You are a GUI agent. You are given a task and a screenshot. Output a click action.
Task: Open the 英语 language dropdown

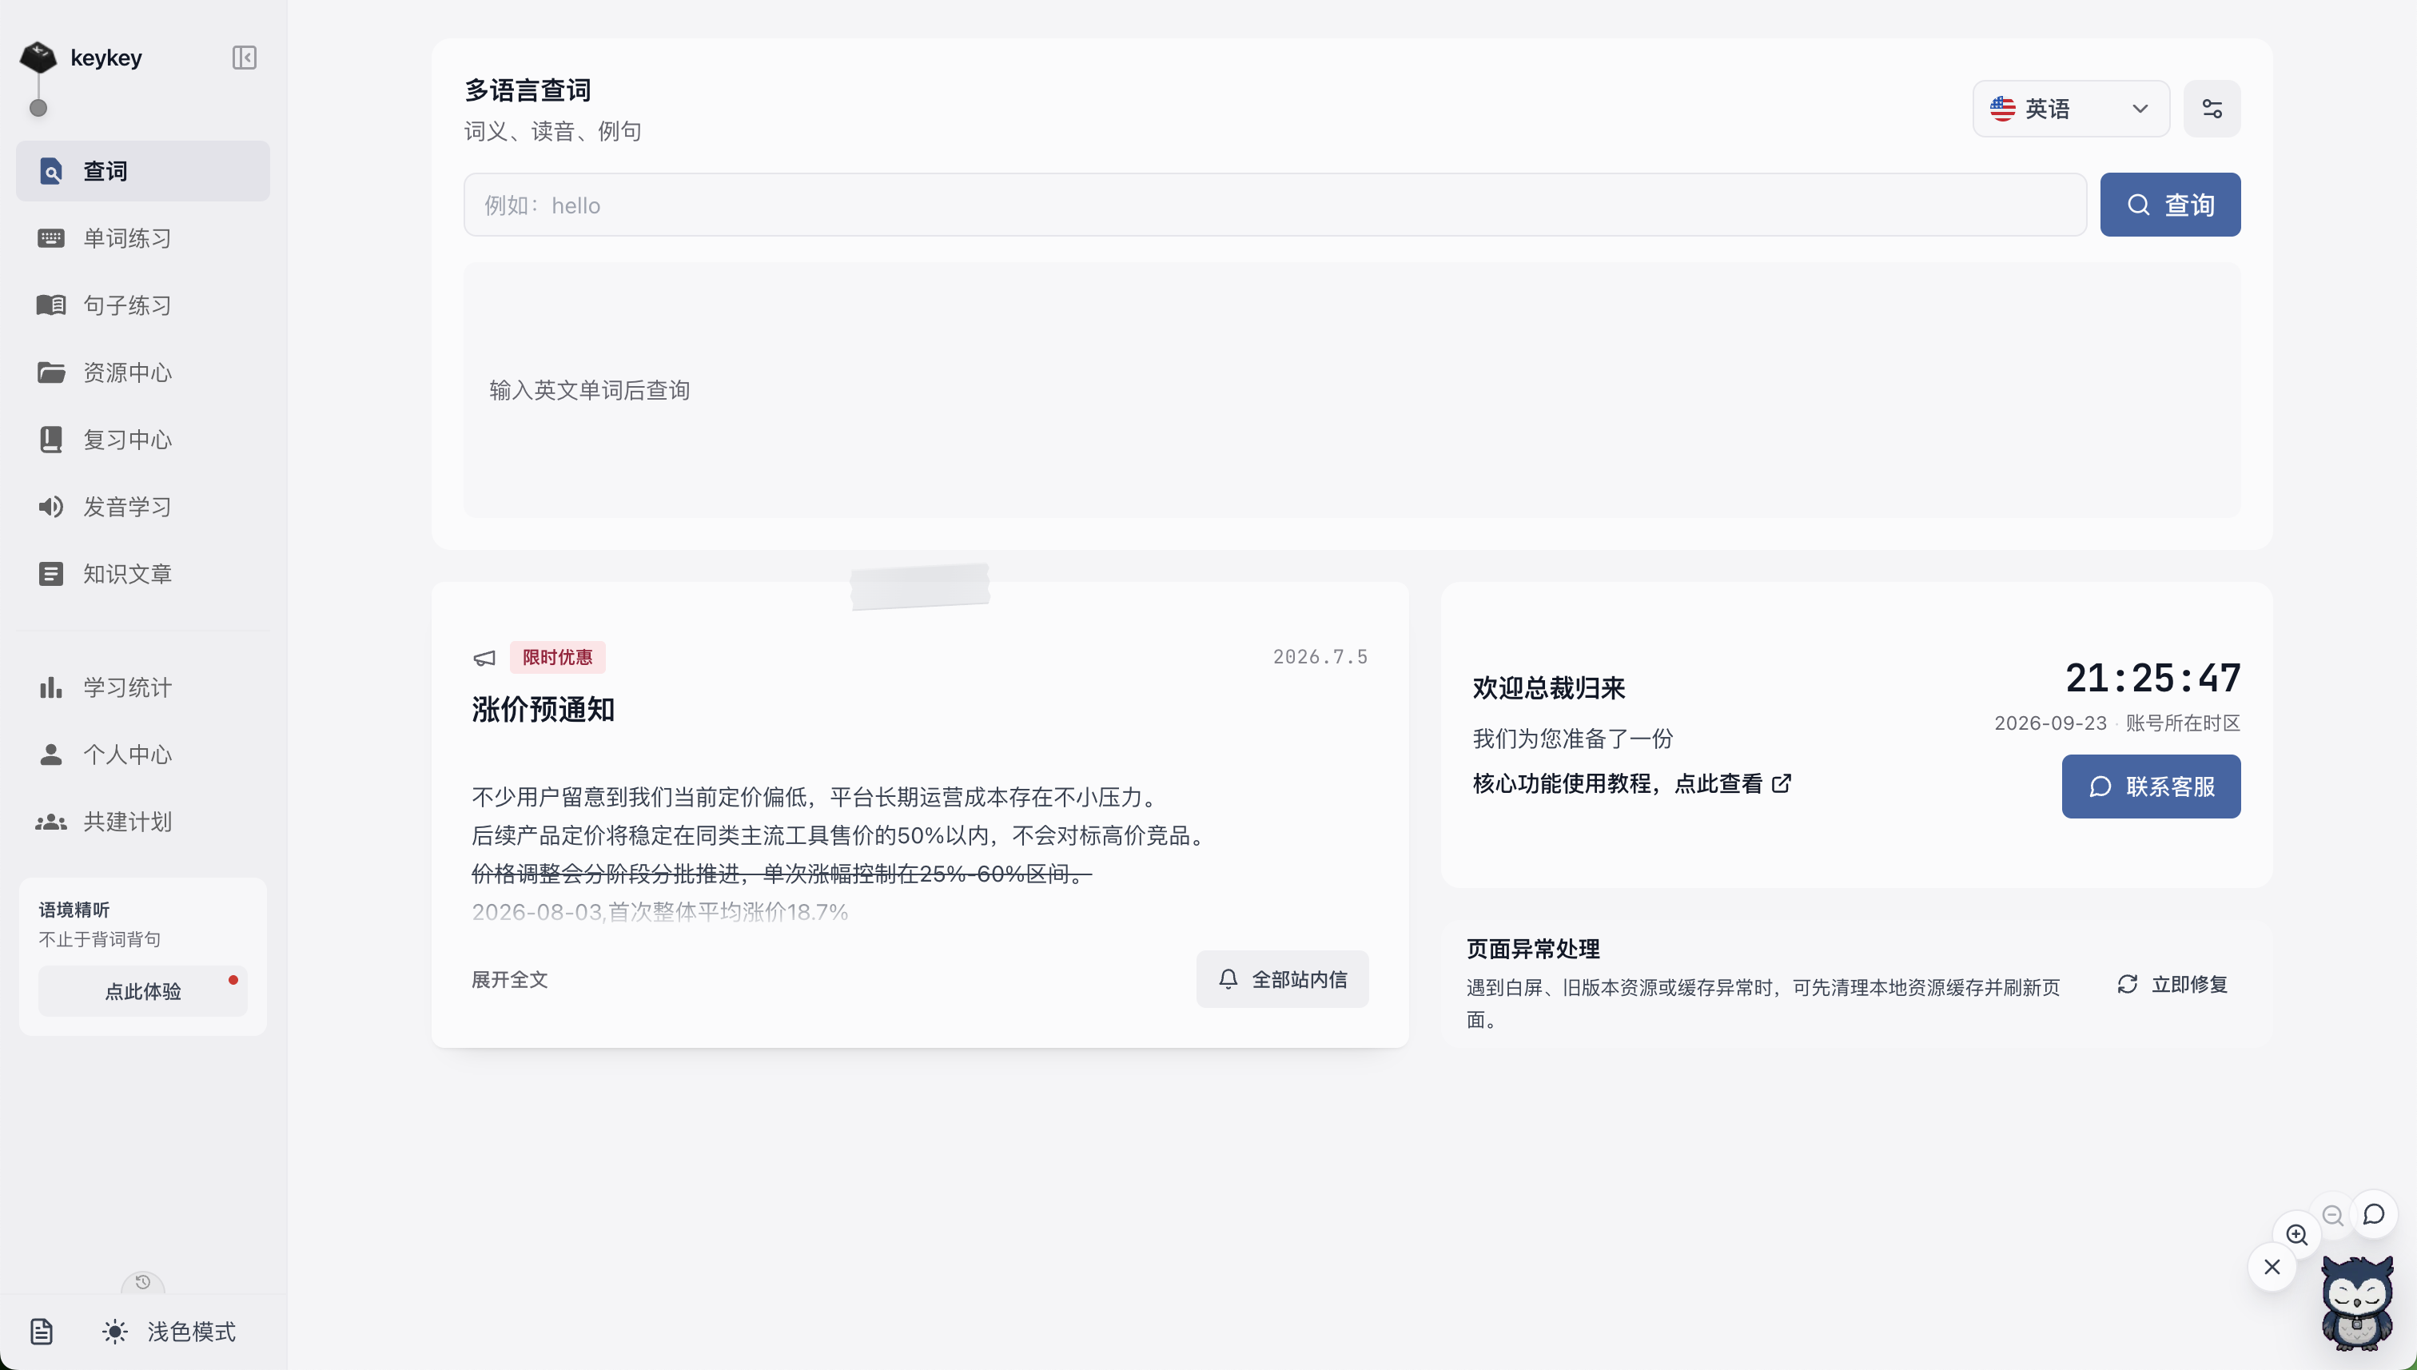[2070, 110]
